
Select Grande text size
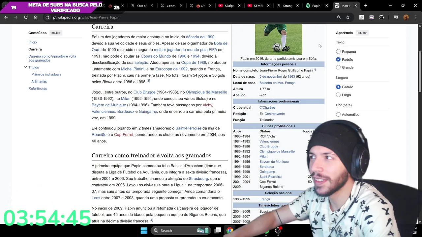[x=338, y=67]
